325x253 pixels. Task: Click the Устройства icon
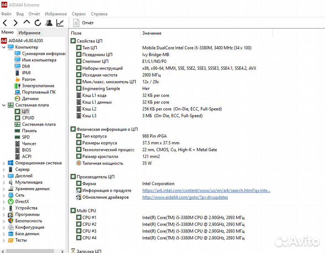coord(11,208)
